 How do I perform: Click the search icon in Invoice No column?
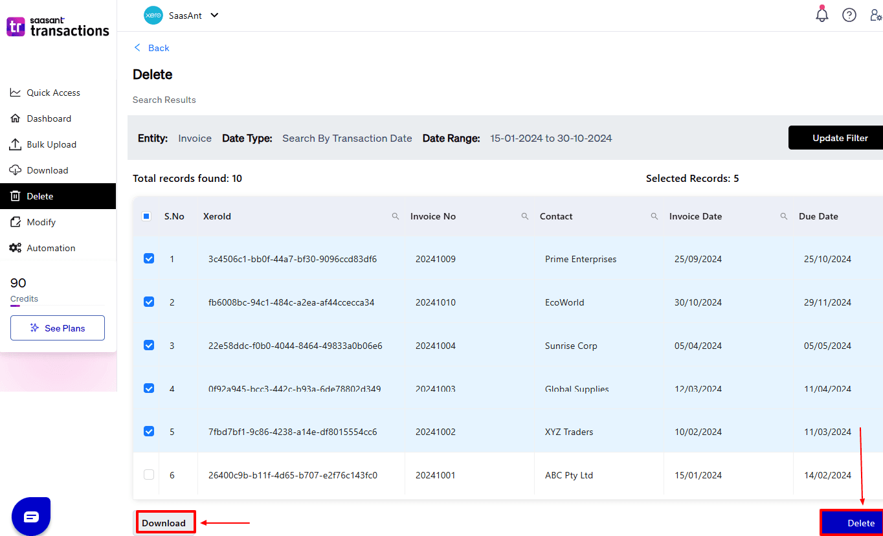[525, 216]
